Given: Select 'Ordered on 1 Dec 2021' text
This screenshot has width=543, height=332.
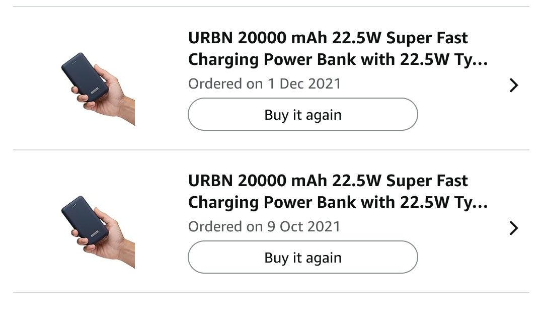Looking at the screenshot, I should tap(265, 84).
